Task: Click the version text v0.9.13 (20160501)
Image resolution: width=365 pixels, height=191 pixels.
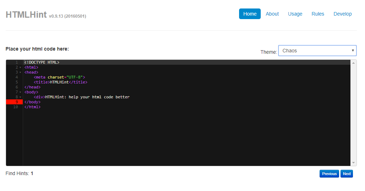Action: tap(67, 16)
